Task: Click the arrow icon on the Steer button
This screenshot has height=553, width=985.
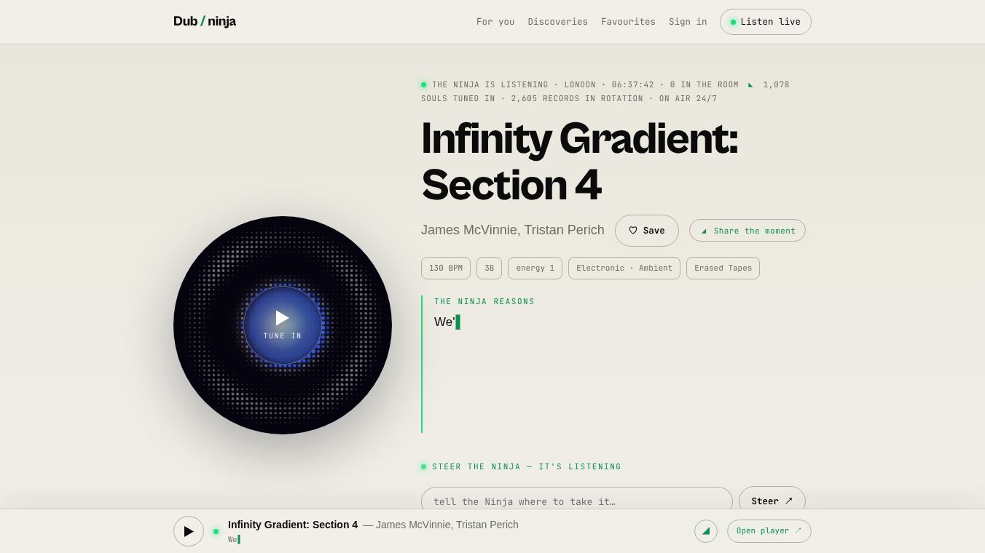Action: tap(788, 501)
